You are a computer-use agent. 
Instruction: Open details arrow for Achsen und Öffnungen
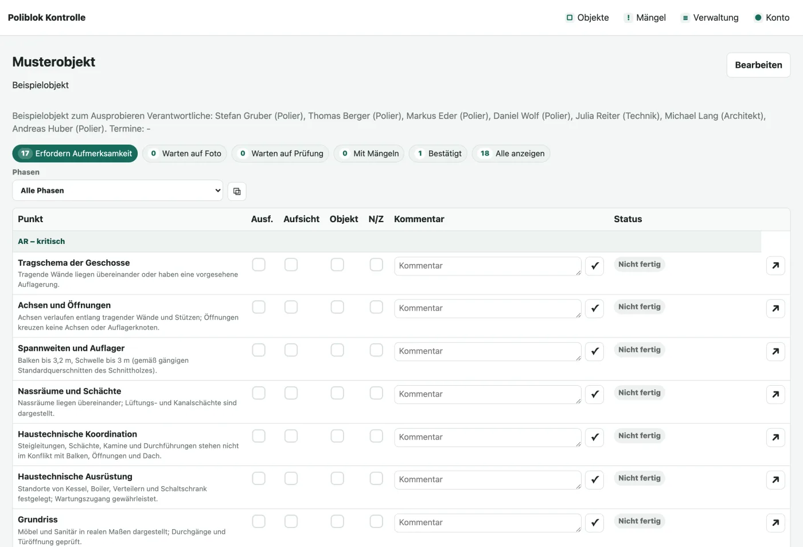click(775, 308)
